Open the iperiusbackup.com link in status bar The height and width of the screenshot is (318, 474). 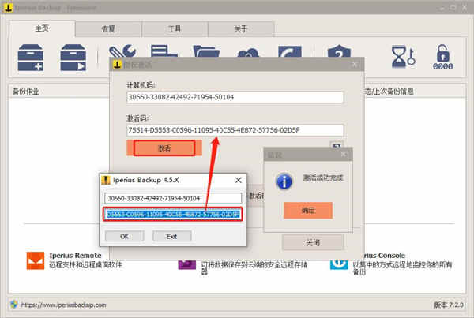[x=63, y=305]
